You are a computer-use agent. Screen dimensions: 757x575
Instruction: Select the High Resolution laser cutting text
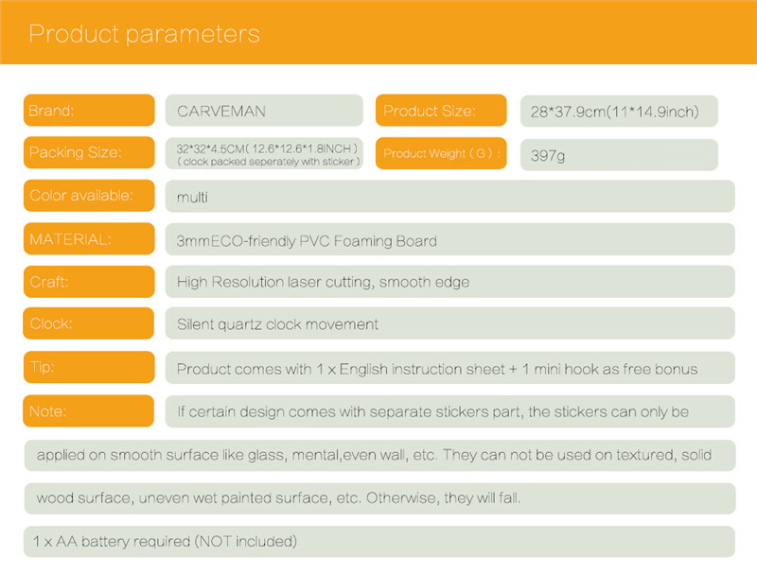pos(323,282)
